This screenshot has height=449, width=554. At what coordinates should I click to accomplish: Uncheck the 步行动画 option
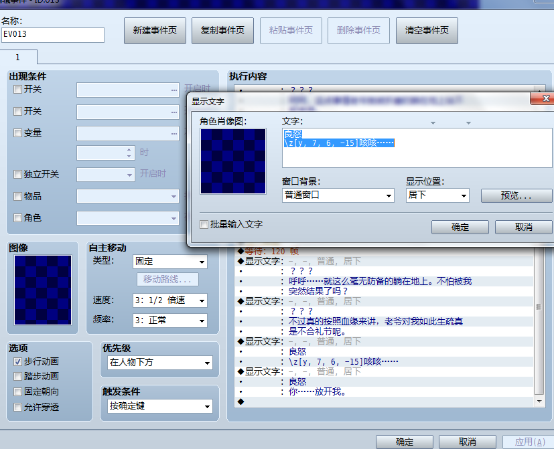point(17,362)
